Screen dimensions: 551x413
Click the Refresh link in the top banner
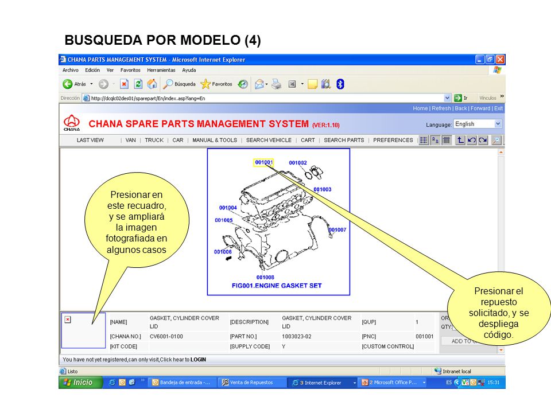pyautogui.click(x=441, y=108)
